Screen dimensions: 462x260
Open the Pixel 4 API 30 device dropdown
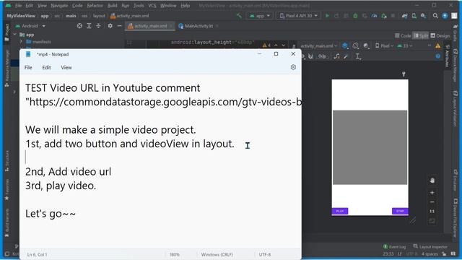coord(299,16)
